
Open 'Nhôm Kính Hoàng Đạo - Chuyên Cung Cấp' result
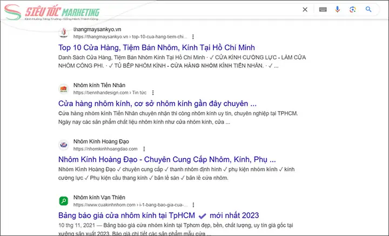point(167,159)
